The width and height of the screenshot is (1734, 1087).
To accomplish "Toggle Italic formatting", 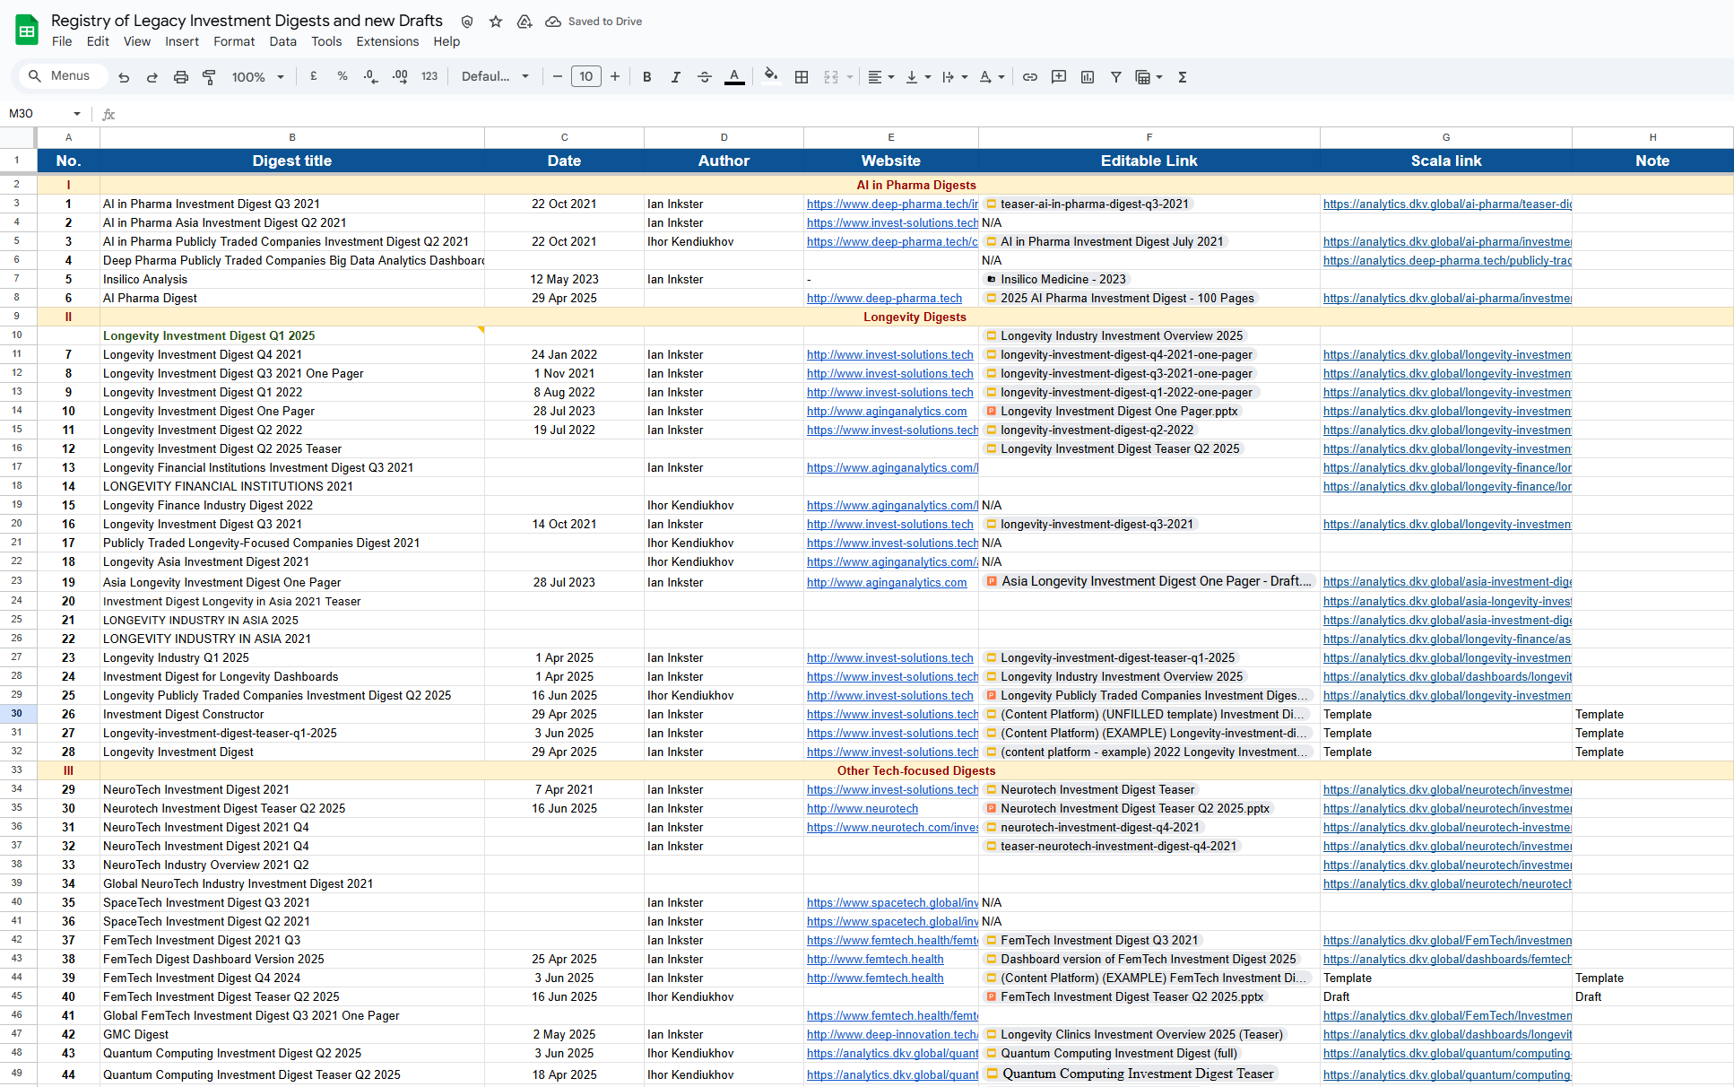I will coord(675,77).
